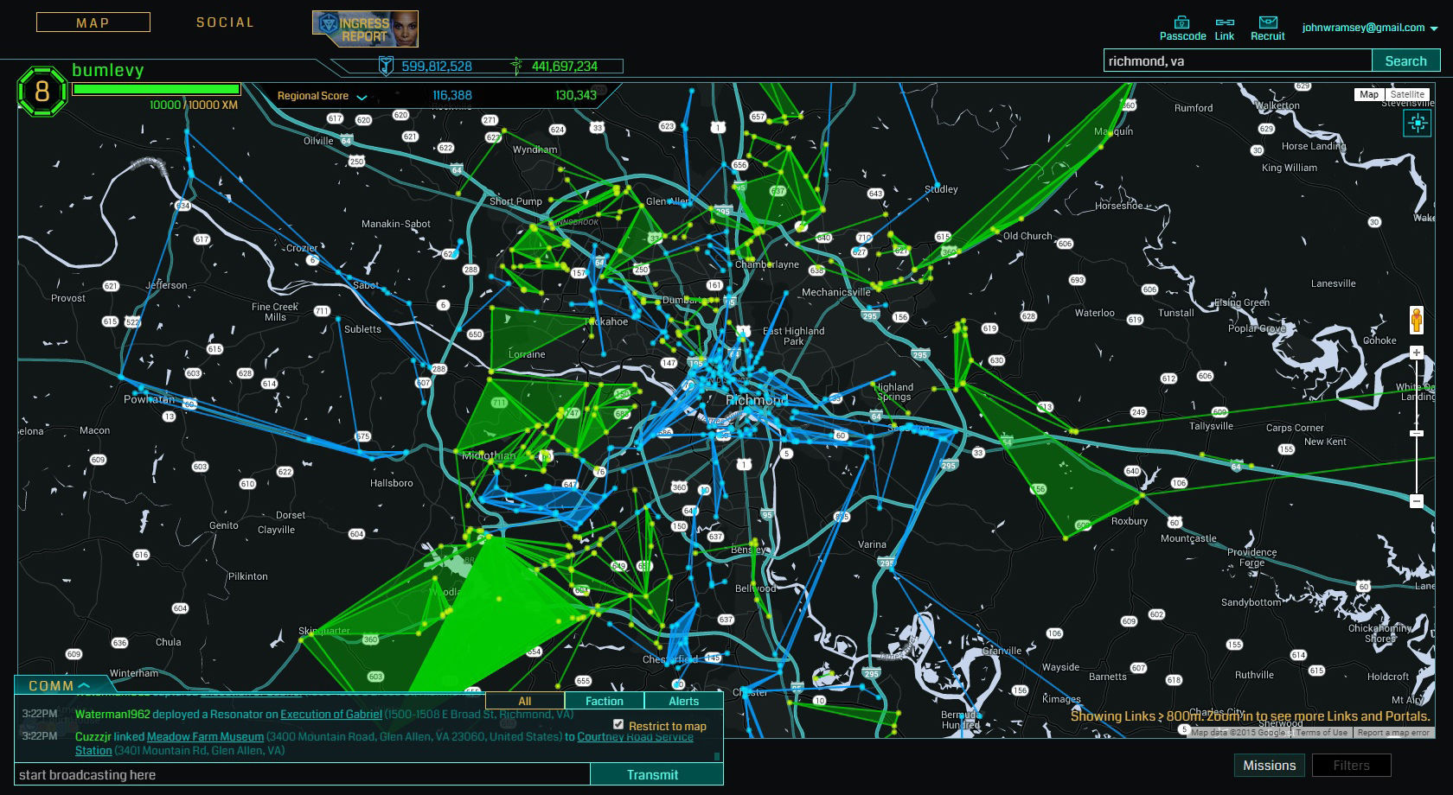
Task: Click player name Cuzzzjr in COMM
Action: (93, 737)
